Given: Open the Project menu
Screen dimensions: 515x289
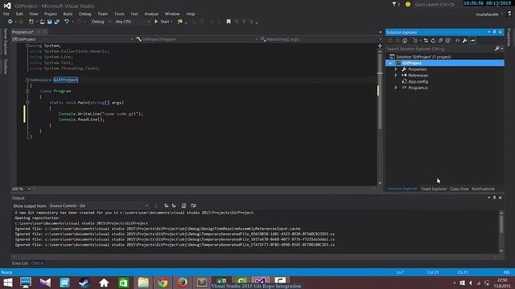Looking at the screenshot, I should tap(50, 14).
